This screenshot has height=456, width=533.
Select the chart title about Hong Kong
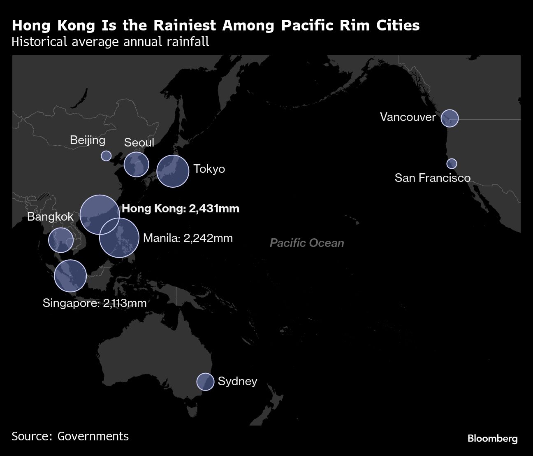pyautogui.click(x=216, y=26)
